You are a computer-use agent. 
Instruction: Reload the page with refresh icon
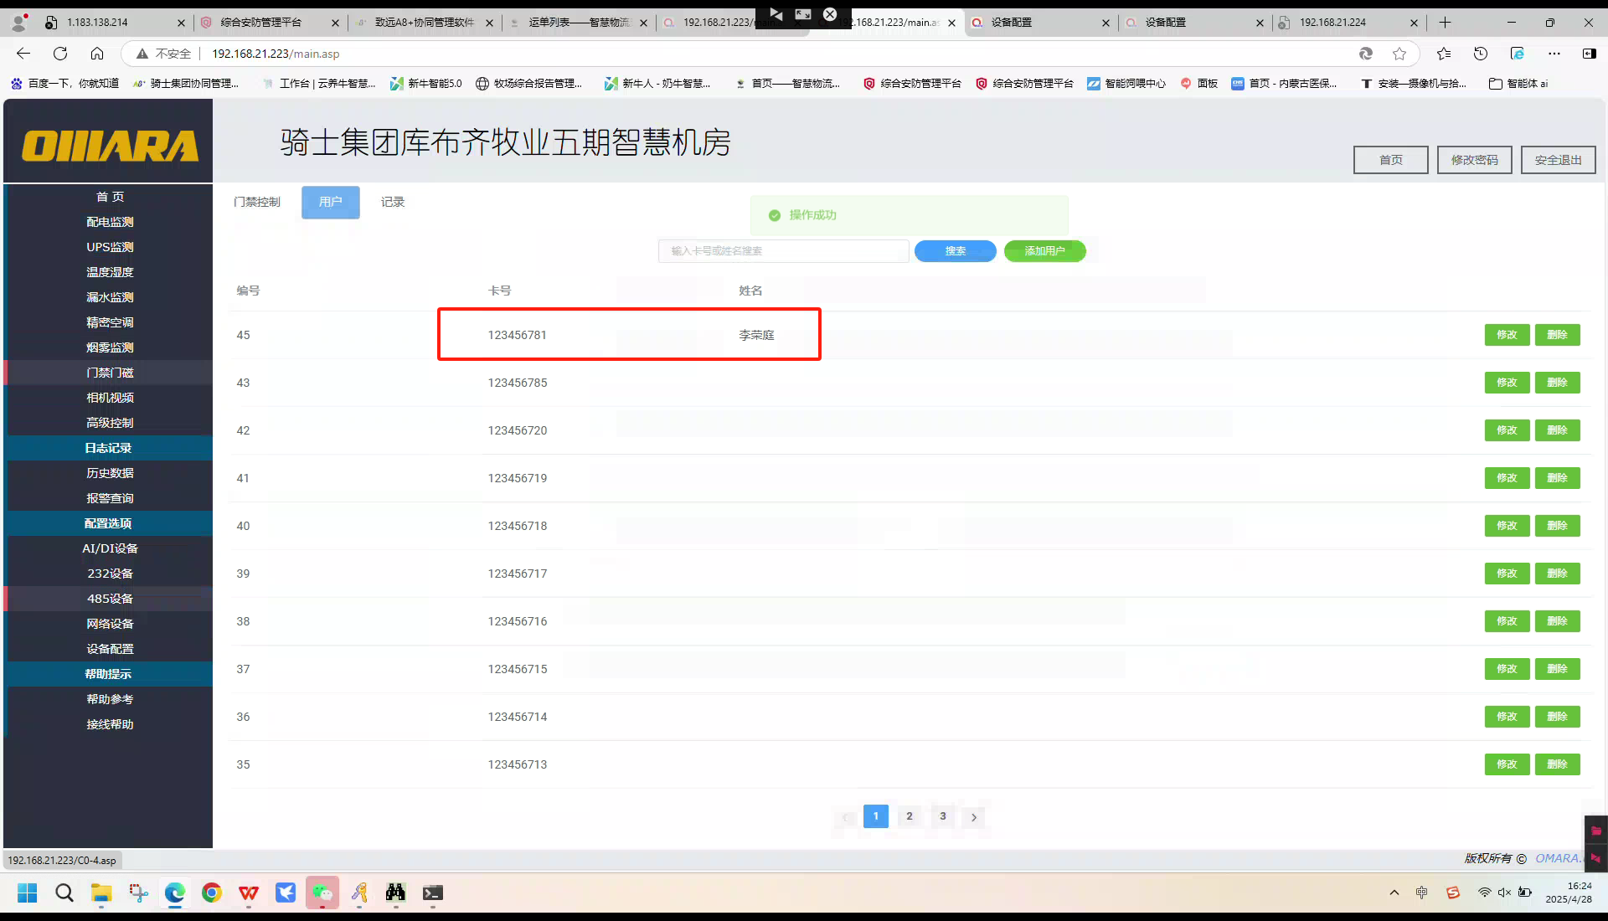click(60, 54)
